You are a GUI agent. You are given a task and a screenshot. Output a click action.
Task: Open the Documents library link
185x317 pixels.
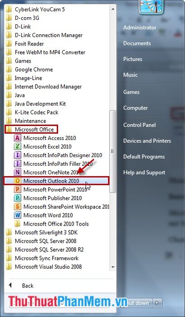point(137,43)
